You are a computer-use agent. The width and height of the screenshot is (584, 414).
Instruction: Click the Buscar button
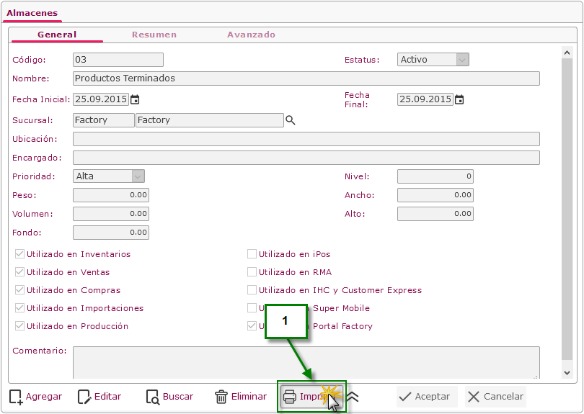170,397
